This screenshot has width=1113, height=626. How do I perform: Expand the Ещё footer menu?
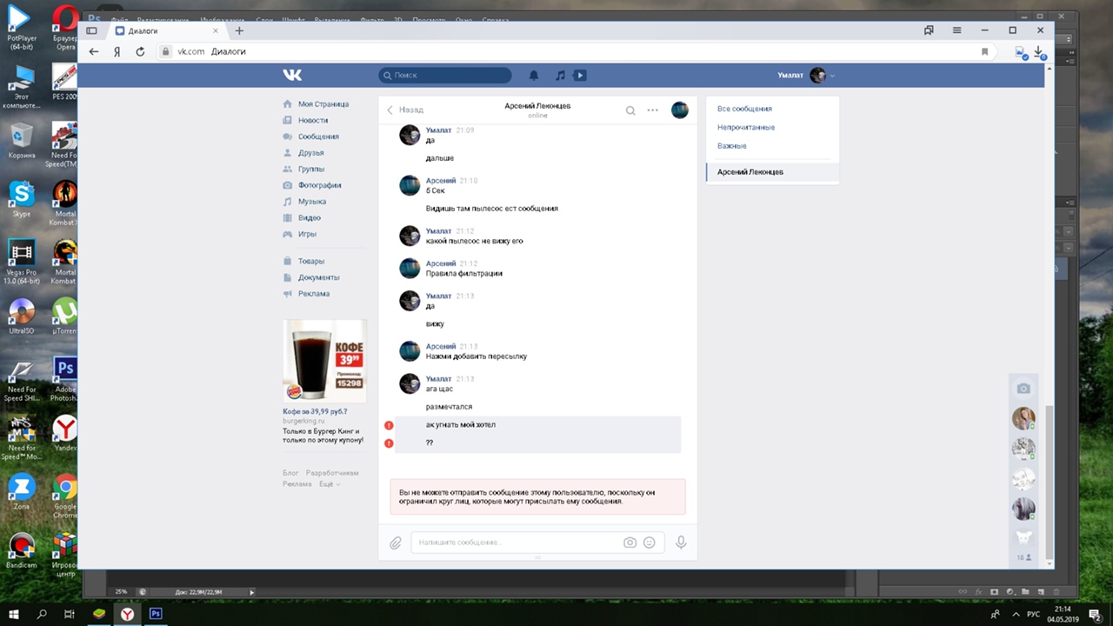[329, 484]
